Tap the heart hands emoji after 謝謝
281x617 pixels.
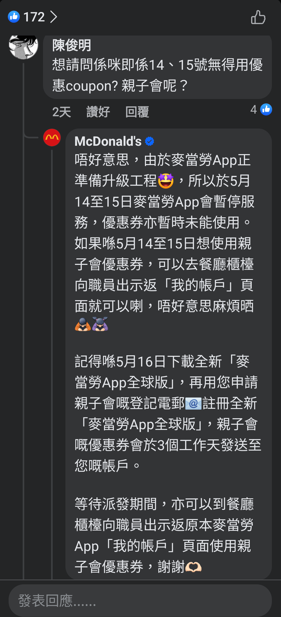point(193,567)
